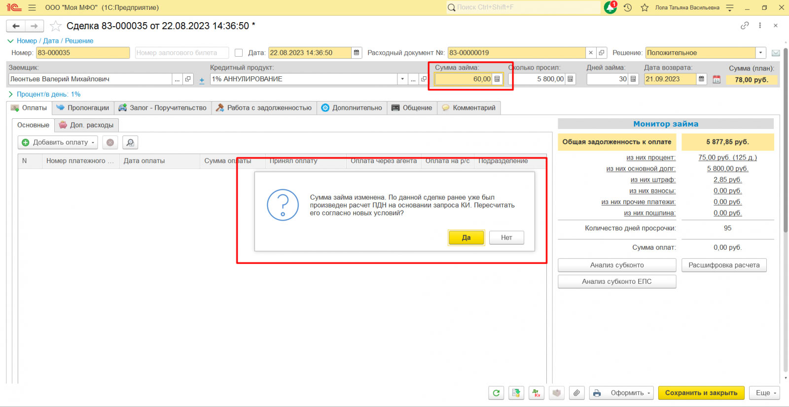This screenshot has width=789, height=407.
Task: Open calendar picker for Дата field
Action: click(x=357, y=53)
